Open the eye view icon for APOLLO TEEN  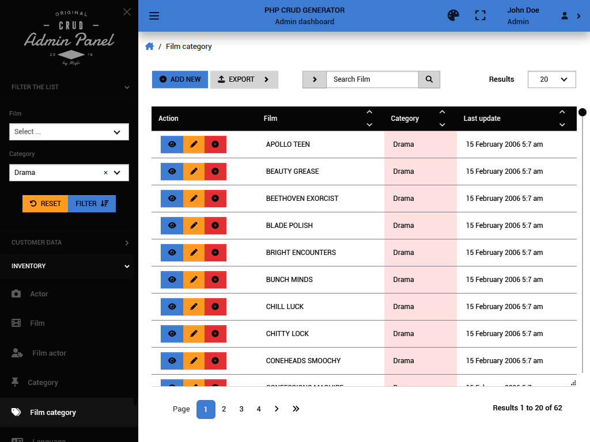[x=172, y=144]
